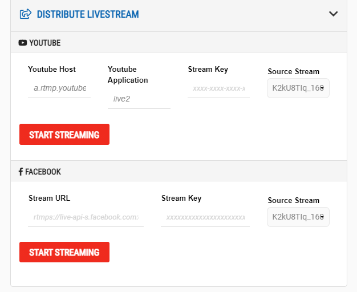
Task: Click the Facebook section Stream Key label
Action: pyautogui.click(x=181, y=198)
